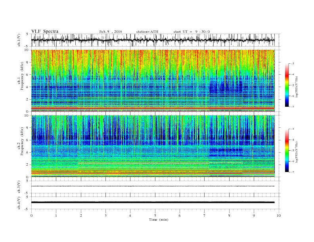Click the "station=ATH" header text

[x=147, y=32]
